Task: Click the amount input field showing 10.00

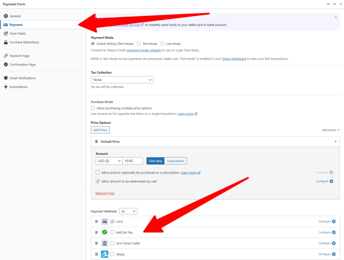Action: coord(132,161)
